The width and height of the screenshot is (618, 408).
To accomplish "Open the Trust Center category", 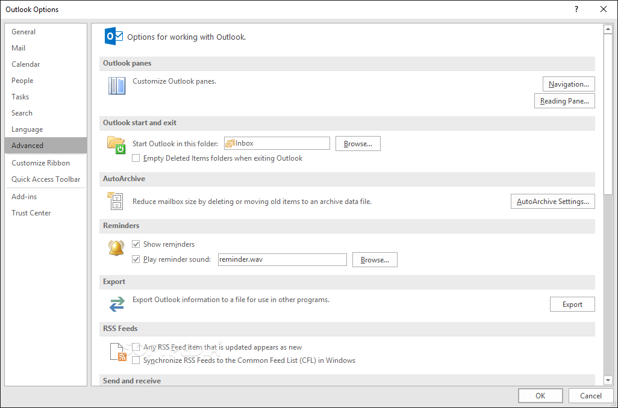I will point(46,212).
